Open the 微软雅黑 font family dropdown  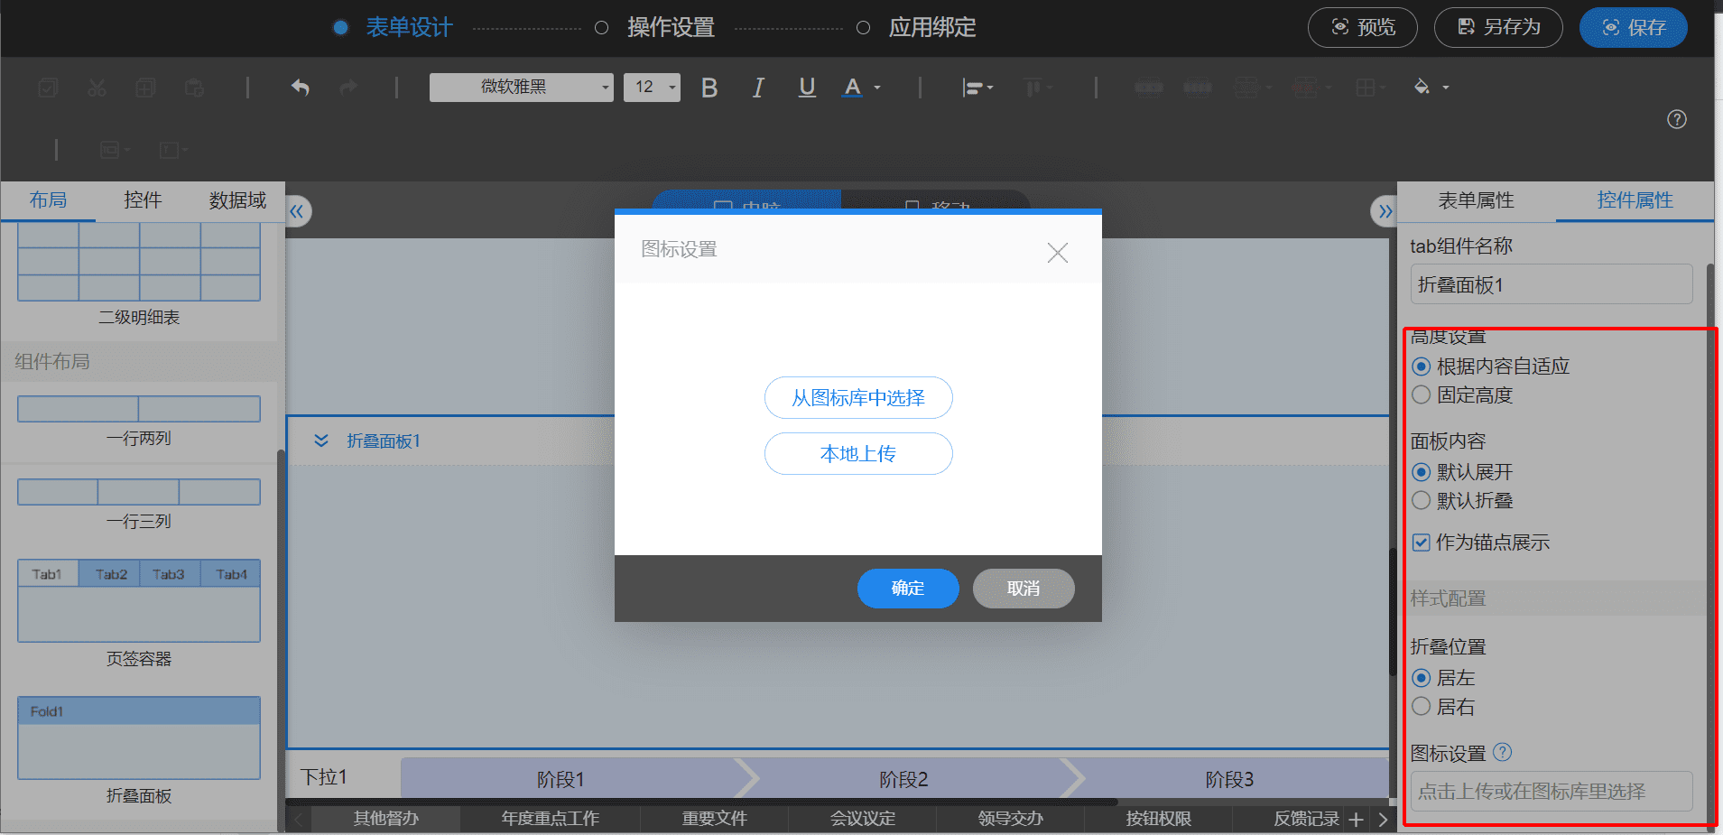click(522, 88)
